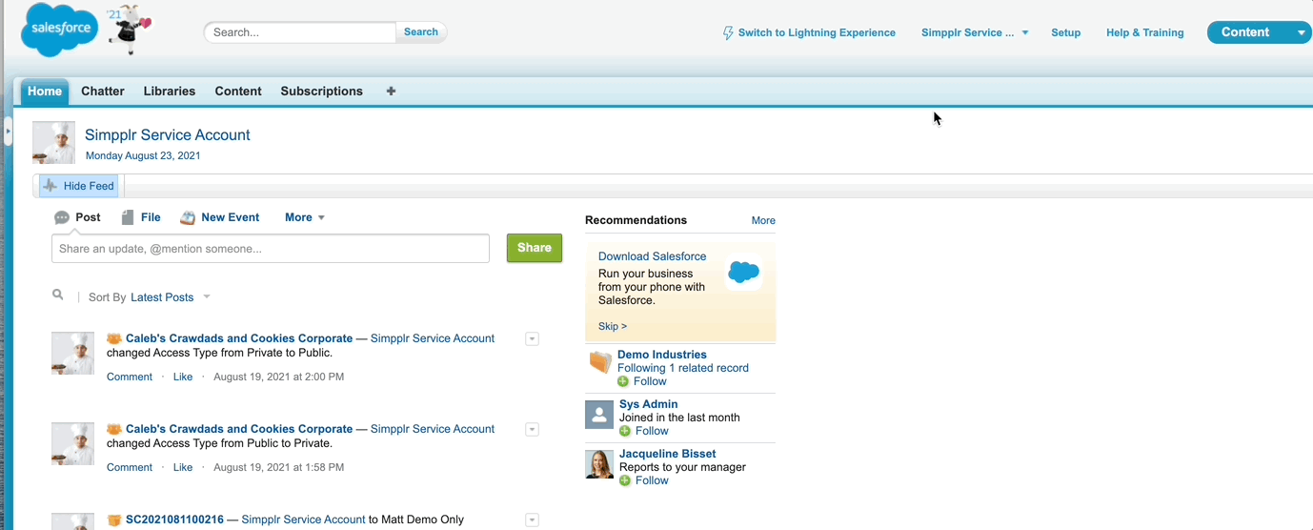
Task: Click the chef photo on 2:00 PM post
Action: tap(72, 353)
